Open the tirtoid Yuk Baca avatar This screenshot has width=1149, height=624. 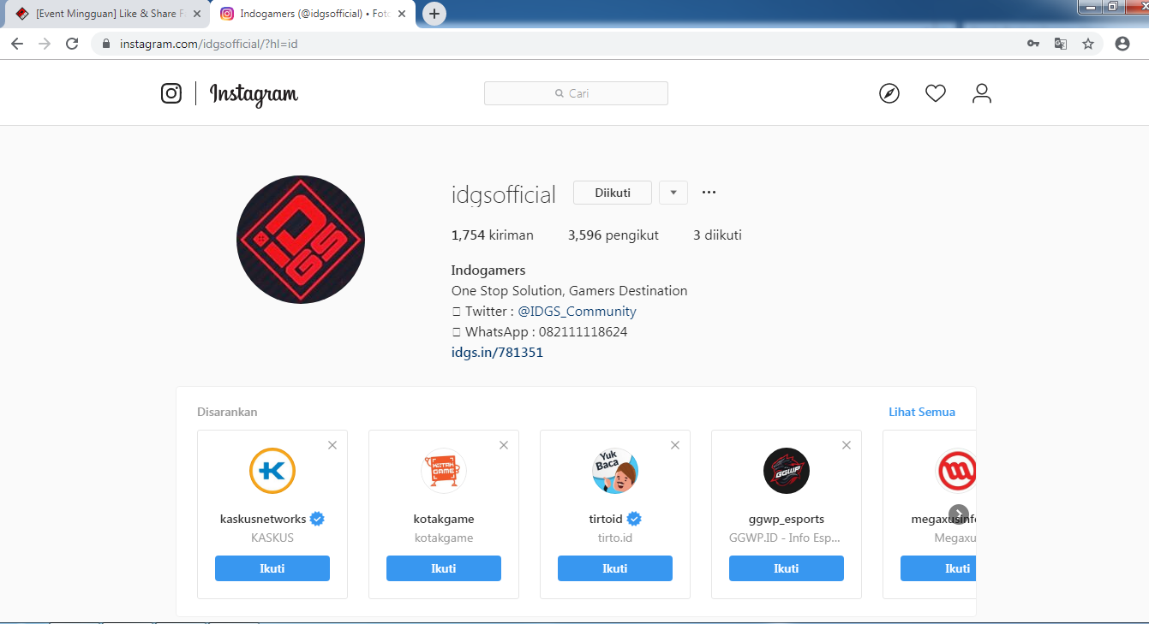(x=615, y=471)
